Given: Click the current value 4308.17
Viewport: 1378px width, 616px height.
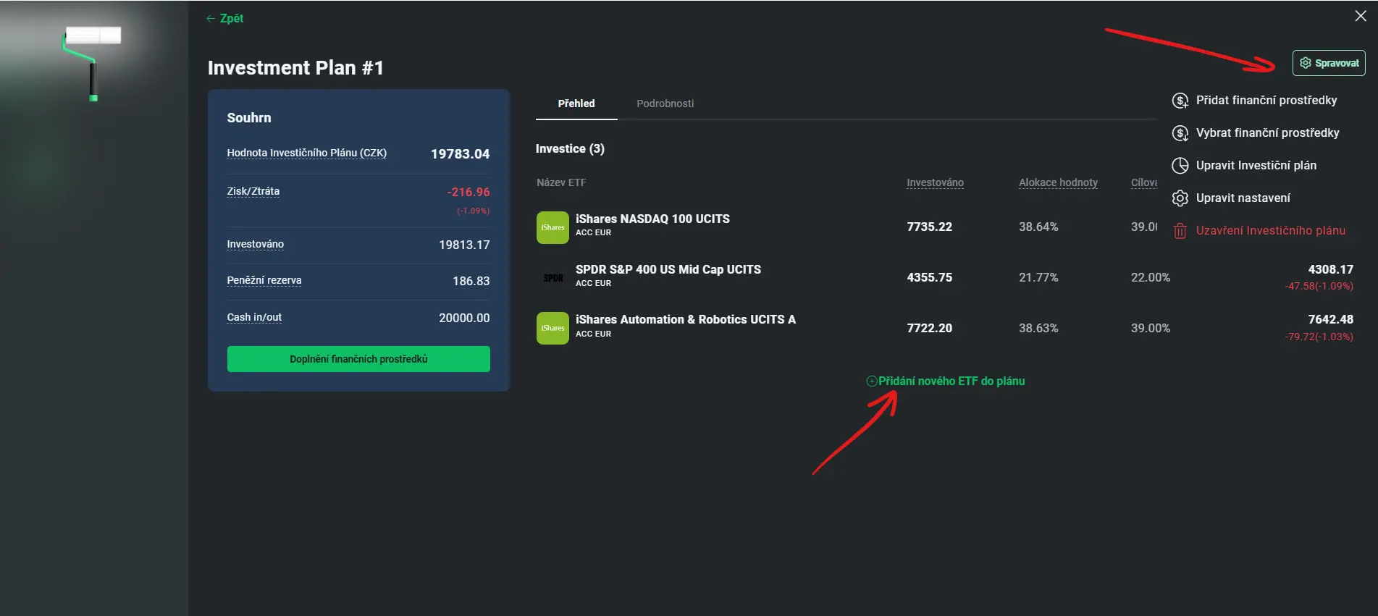Looking at the screenshot, I should (x=1330, y=269).
